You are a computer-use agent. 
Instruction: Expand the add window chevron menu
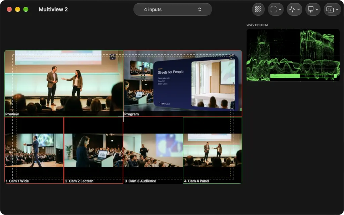[337, 9]
